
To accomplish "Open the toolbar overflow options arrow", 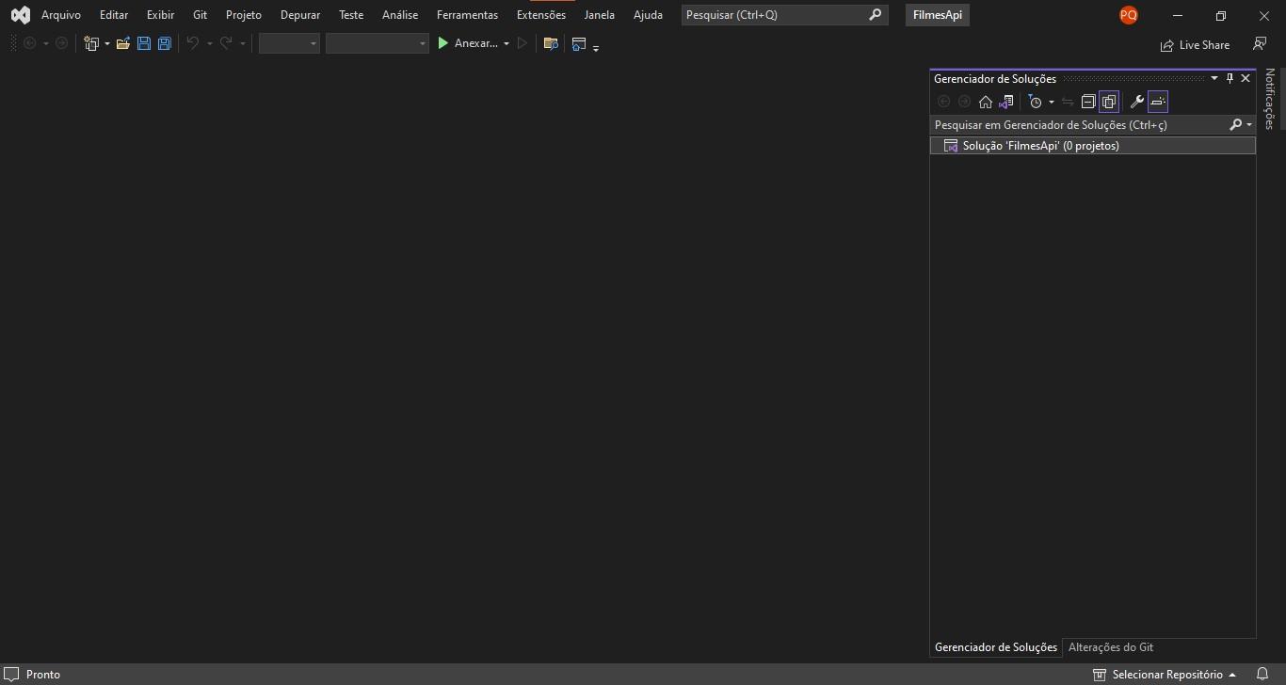I will [596, 46].
